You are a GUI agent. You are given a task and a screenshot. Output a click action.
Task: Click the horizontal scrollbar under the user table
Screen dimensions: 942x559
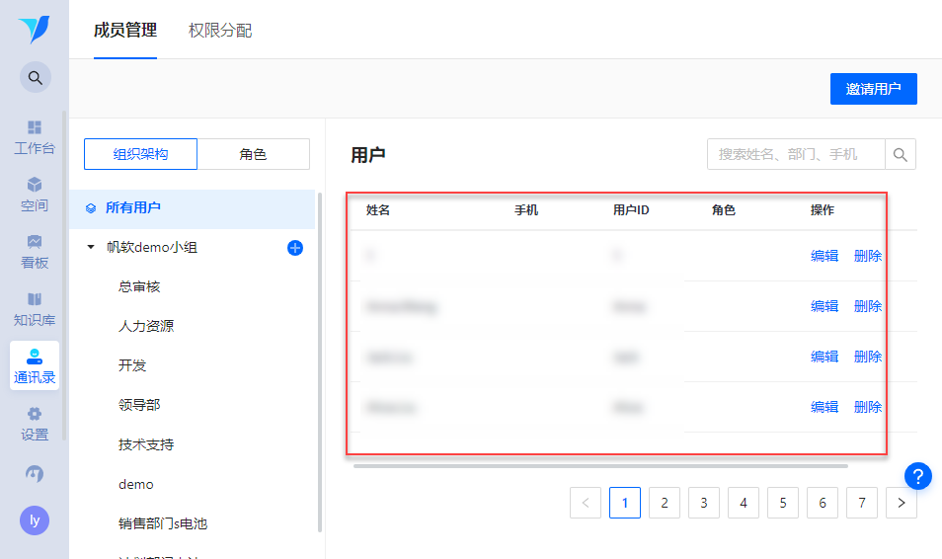[x=599, y=466]
